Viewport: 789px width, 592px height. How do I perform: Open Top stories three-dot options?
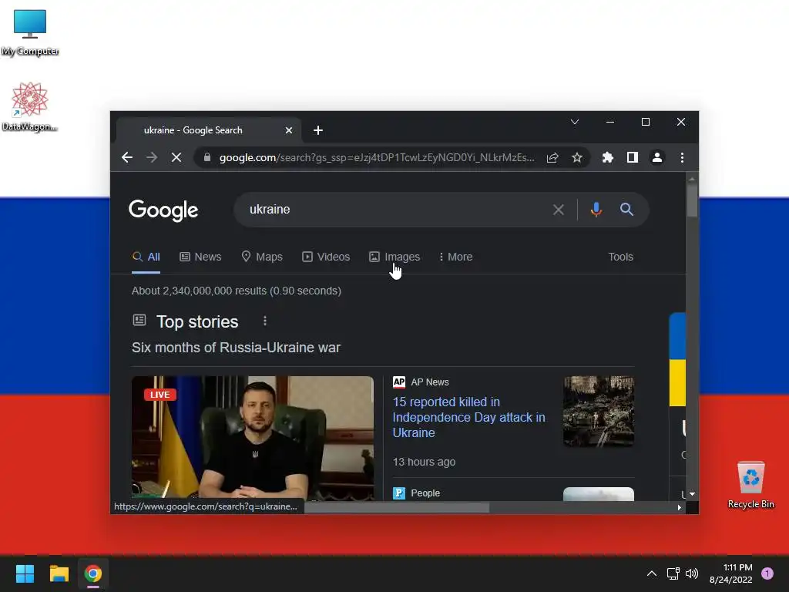pos(265,321)
